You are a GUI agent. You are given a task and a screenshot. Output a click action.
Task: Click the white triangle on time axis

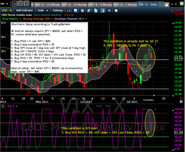point(154,95)
